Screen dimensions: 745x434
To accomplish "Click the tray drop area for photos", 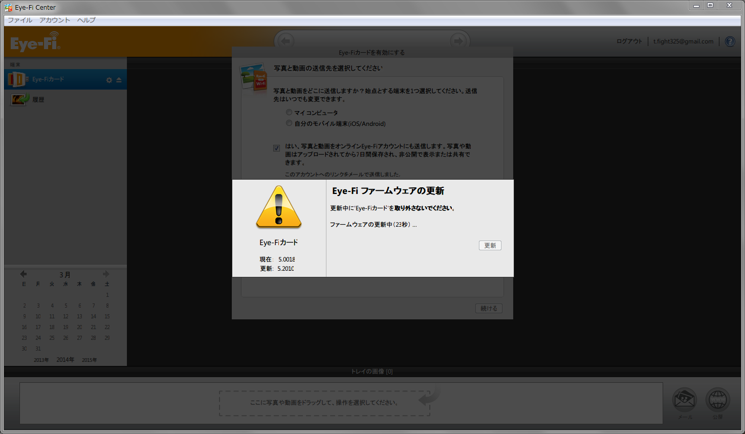I will click(x=324, y=403).
